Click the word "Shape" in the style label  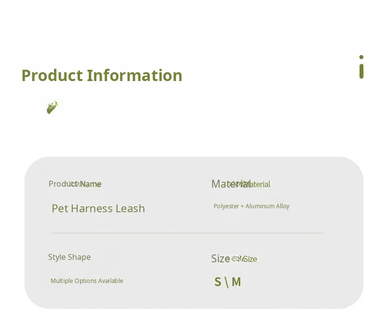[x=80, y=257]
